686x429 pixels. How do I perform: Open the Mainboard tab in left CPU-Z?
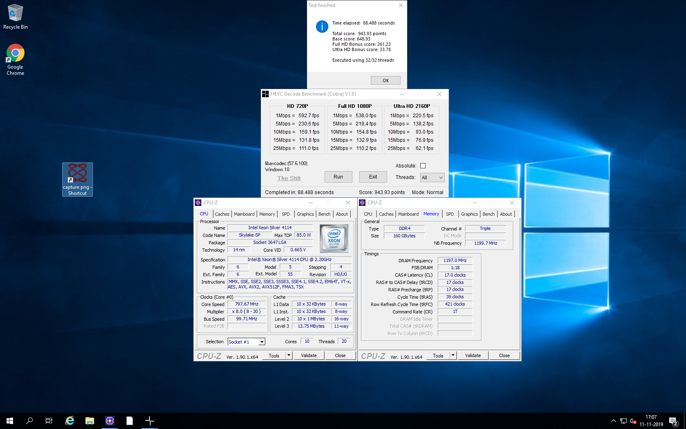click(x=244, y=214)
